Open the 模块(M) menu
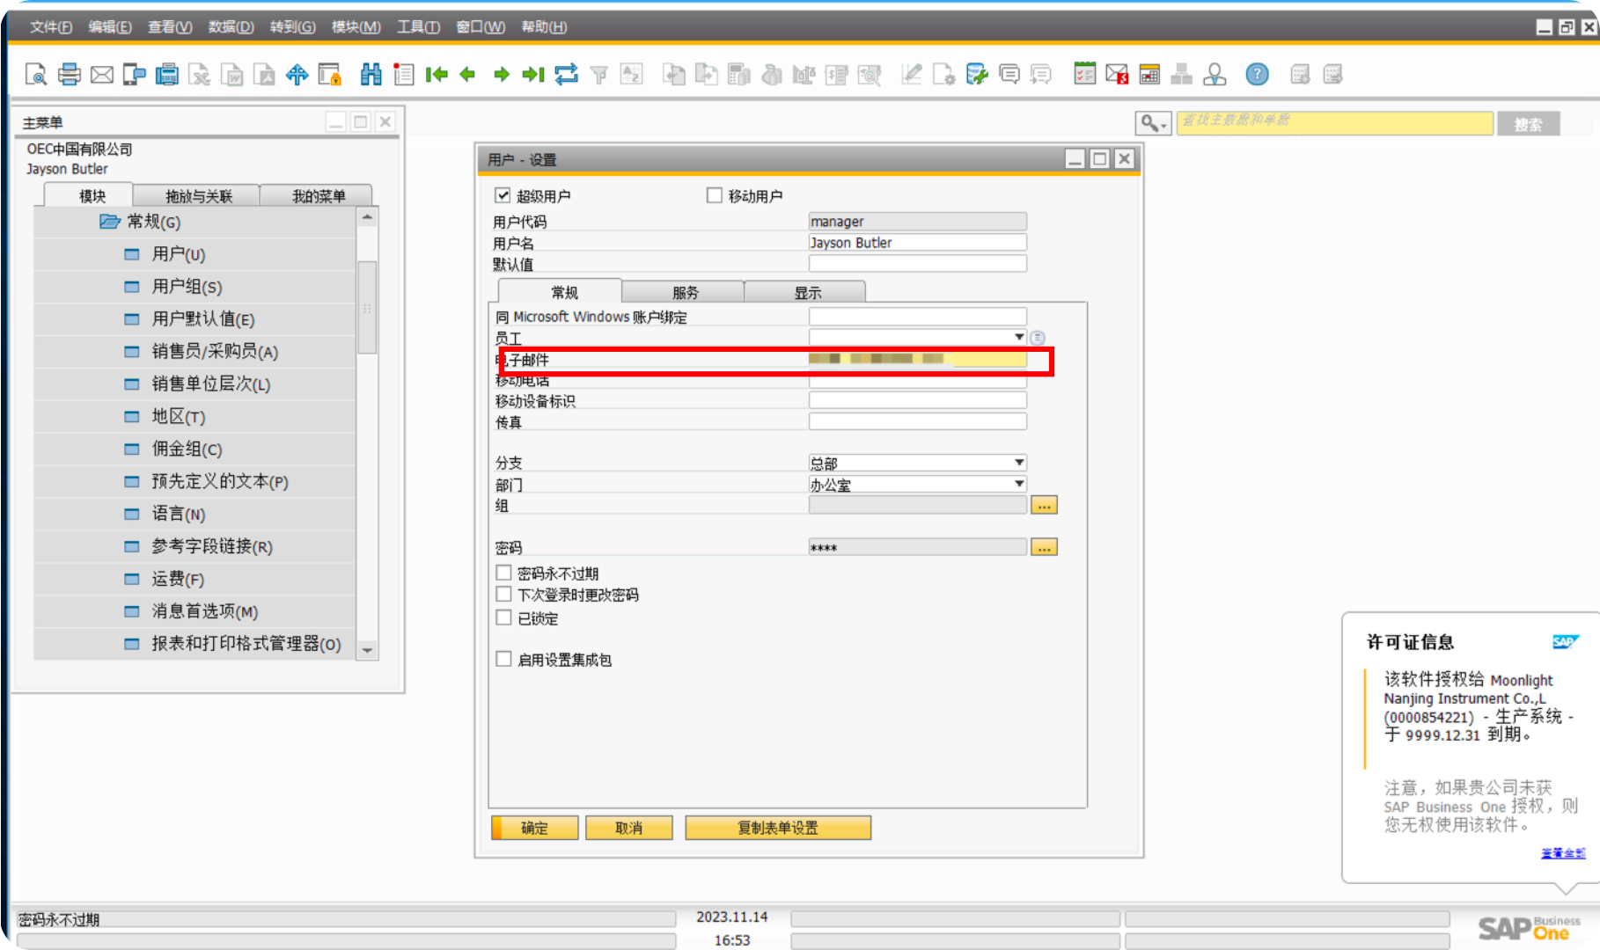Screen dimensions: 1600x950 click(x=356, y=26)
